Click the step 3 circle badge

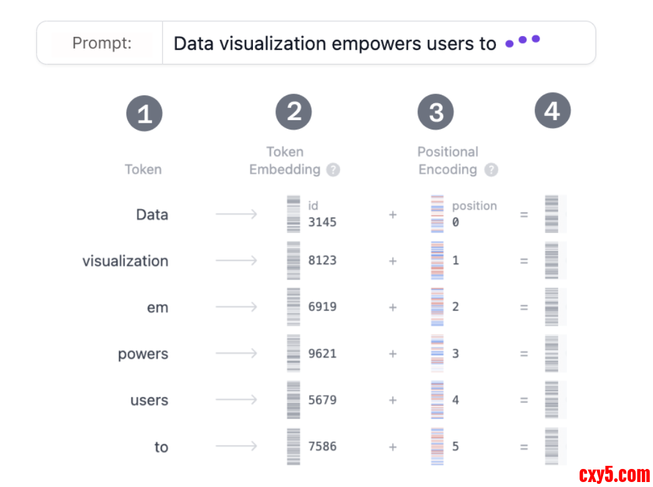point(436,113)
